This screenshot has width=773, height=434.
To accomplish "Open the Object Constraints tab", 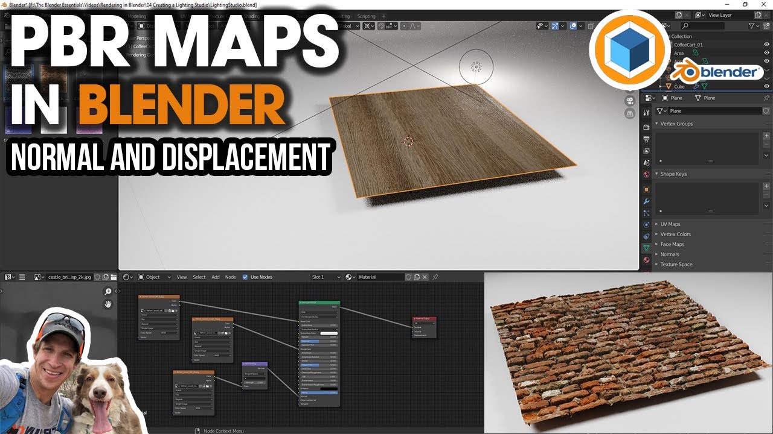I will click(x=646, y=236).
